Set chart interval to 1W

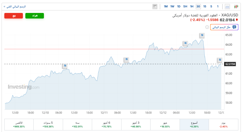click(x=172, y=6)
